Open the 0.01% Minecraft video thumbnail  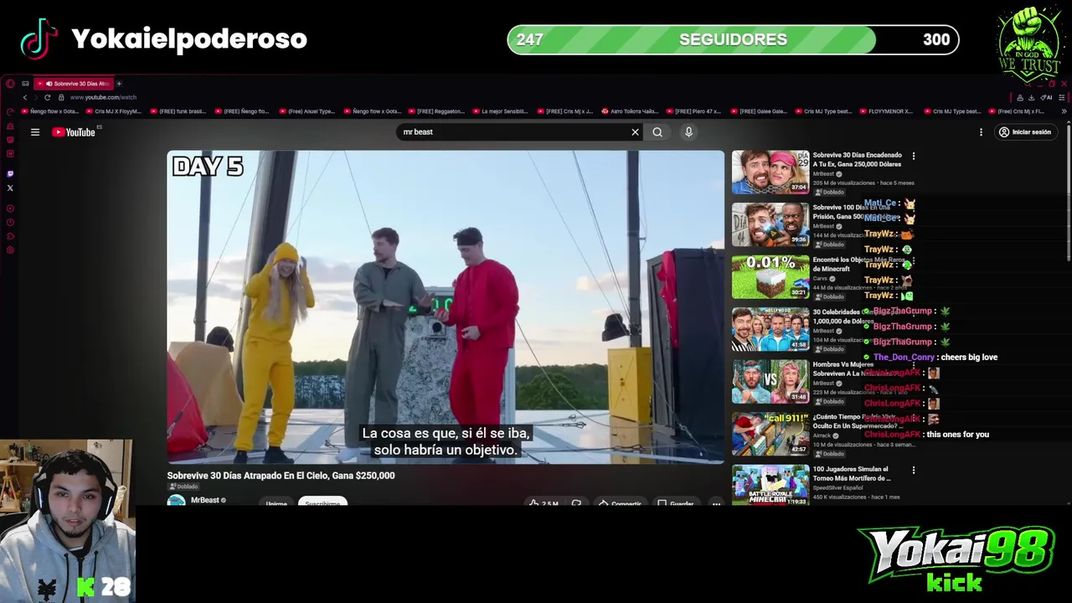[x=770, y=277]
